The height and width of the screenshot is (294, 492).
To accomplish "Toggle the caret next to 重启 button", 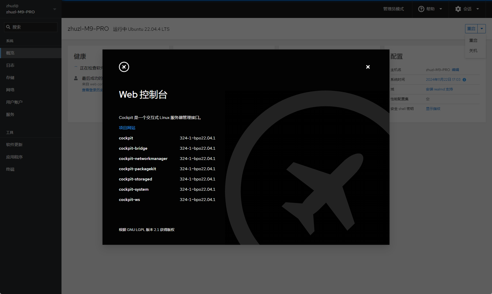I will [482, 29].
